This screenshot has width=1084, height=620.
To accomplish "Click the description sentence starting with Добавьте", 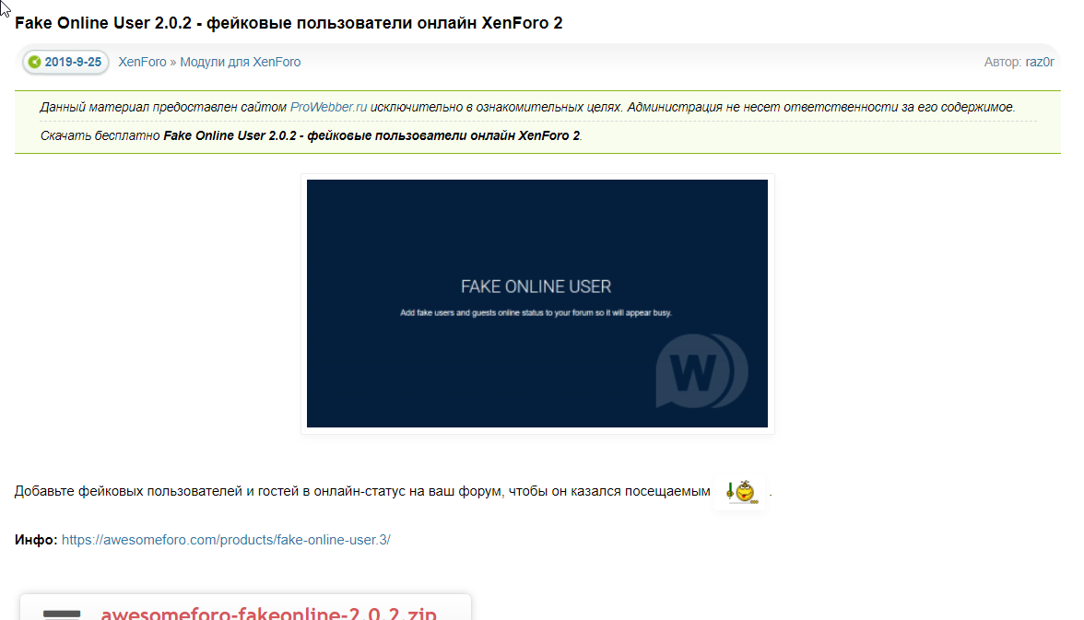I will 362,491.
